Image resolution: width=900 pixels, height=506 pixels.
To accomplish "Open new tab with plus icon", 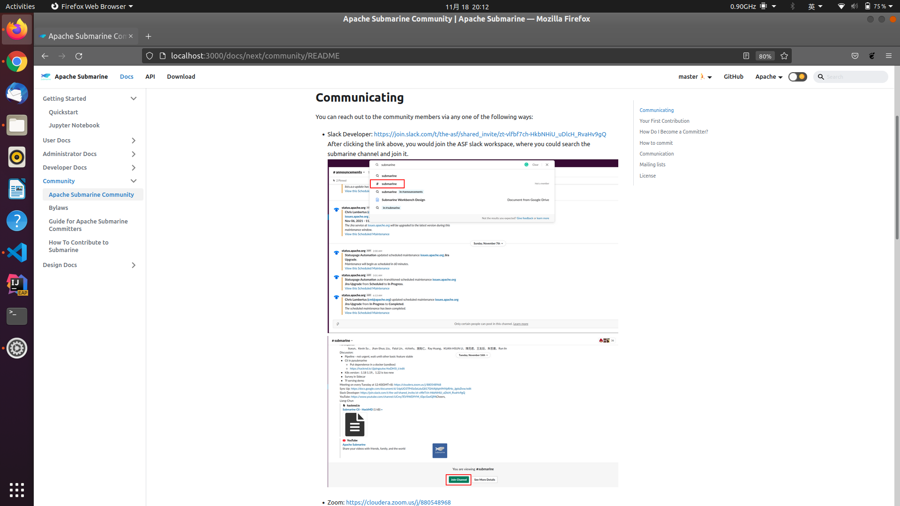I will click(148, 37).
